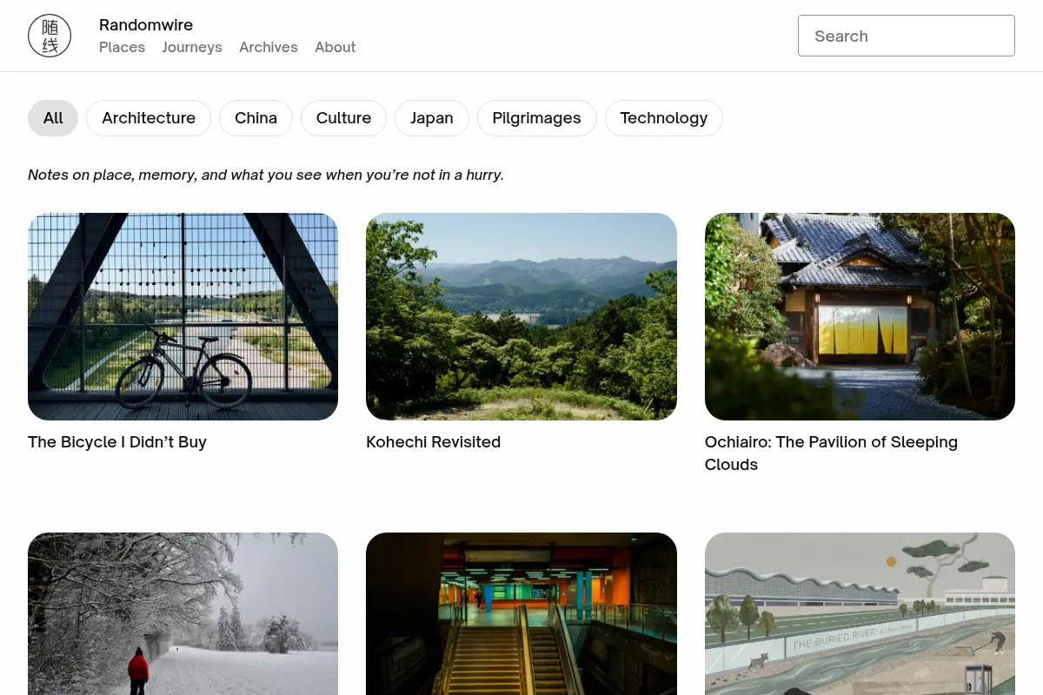Open the Kohechi mountain landscape thumbnail
The width and height of the screenshot is (1043, 695).
point(521,316)
